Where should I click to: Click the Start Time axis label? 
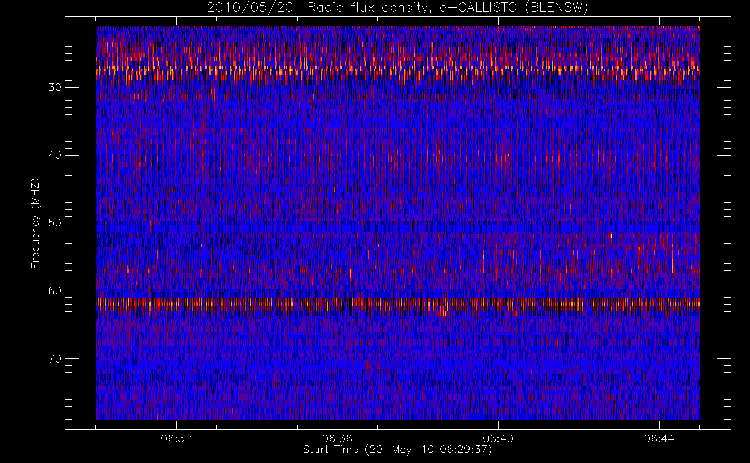(x=398, y=450)
